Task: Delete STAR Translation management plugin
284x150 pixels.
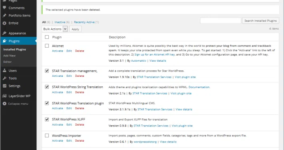Action: tap(80, 76)
